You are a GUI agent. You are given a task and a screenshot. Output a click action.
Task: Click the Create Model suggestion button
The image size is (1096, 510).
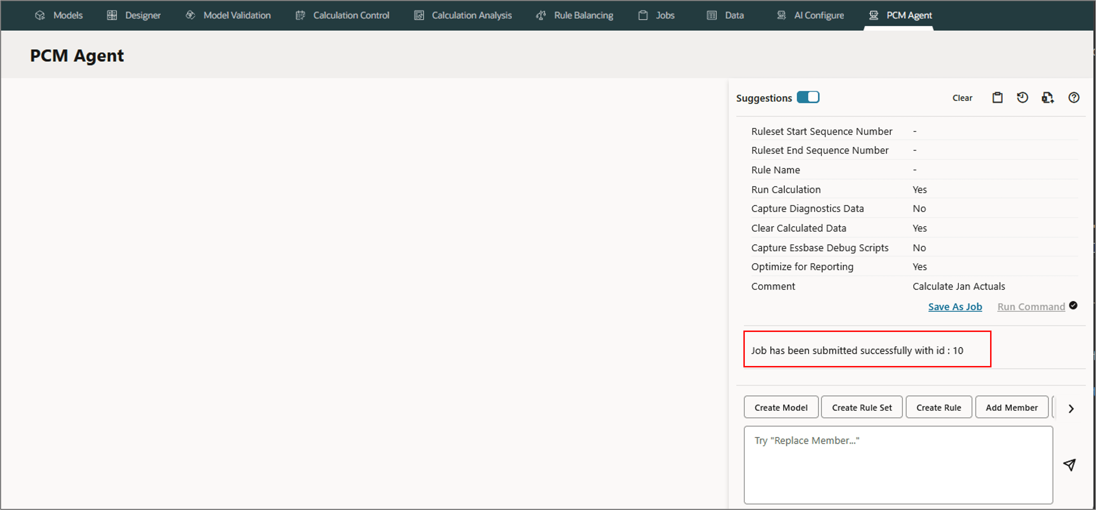[x=781, y=408]
